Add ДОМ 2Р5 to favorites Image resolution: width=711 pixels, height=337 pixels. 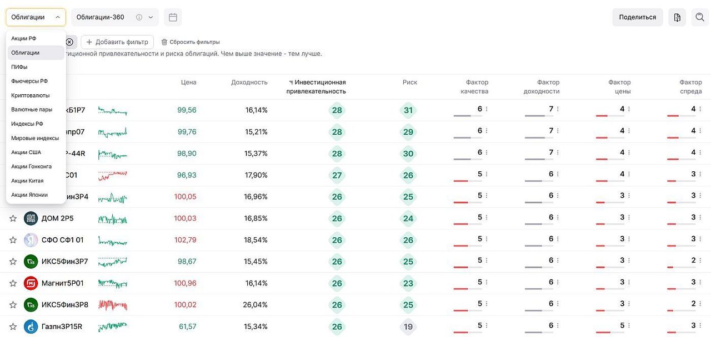click(13, 218)
